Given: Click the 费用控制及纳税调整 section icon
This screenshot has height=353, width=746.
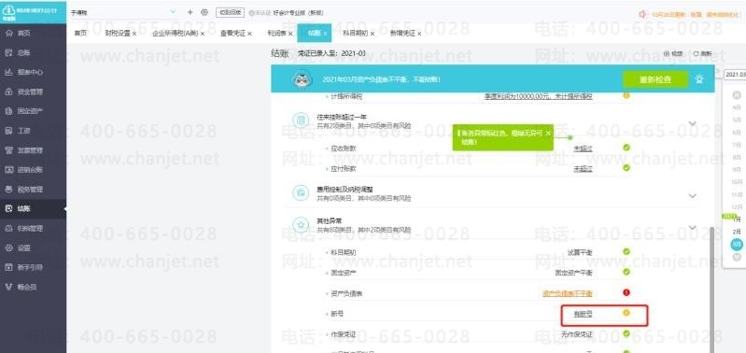Looking at the screenshot, I should pyautogui.click(x=300, y=193).
